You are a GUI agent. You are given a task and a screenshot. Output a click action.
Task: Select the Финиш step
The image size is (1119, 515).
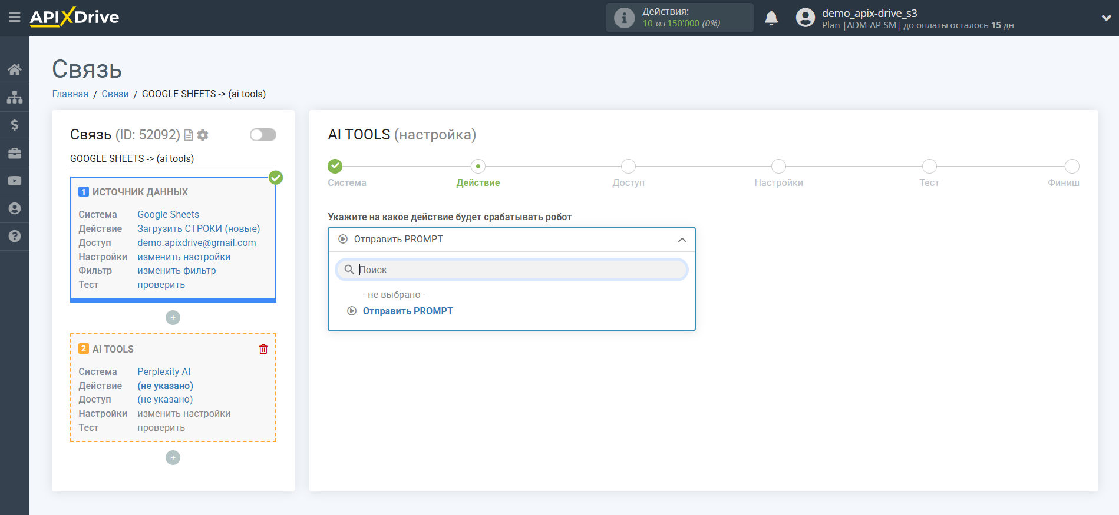tap(1072, 166)
